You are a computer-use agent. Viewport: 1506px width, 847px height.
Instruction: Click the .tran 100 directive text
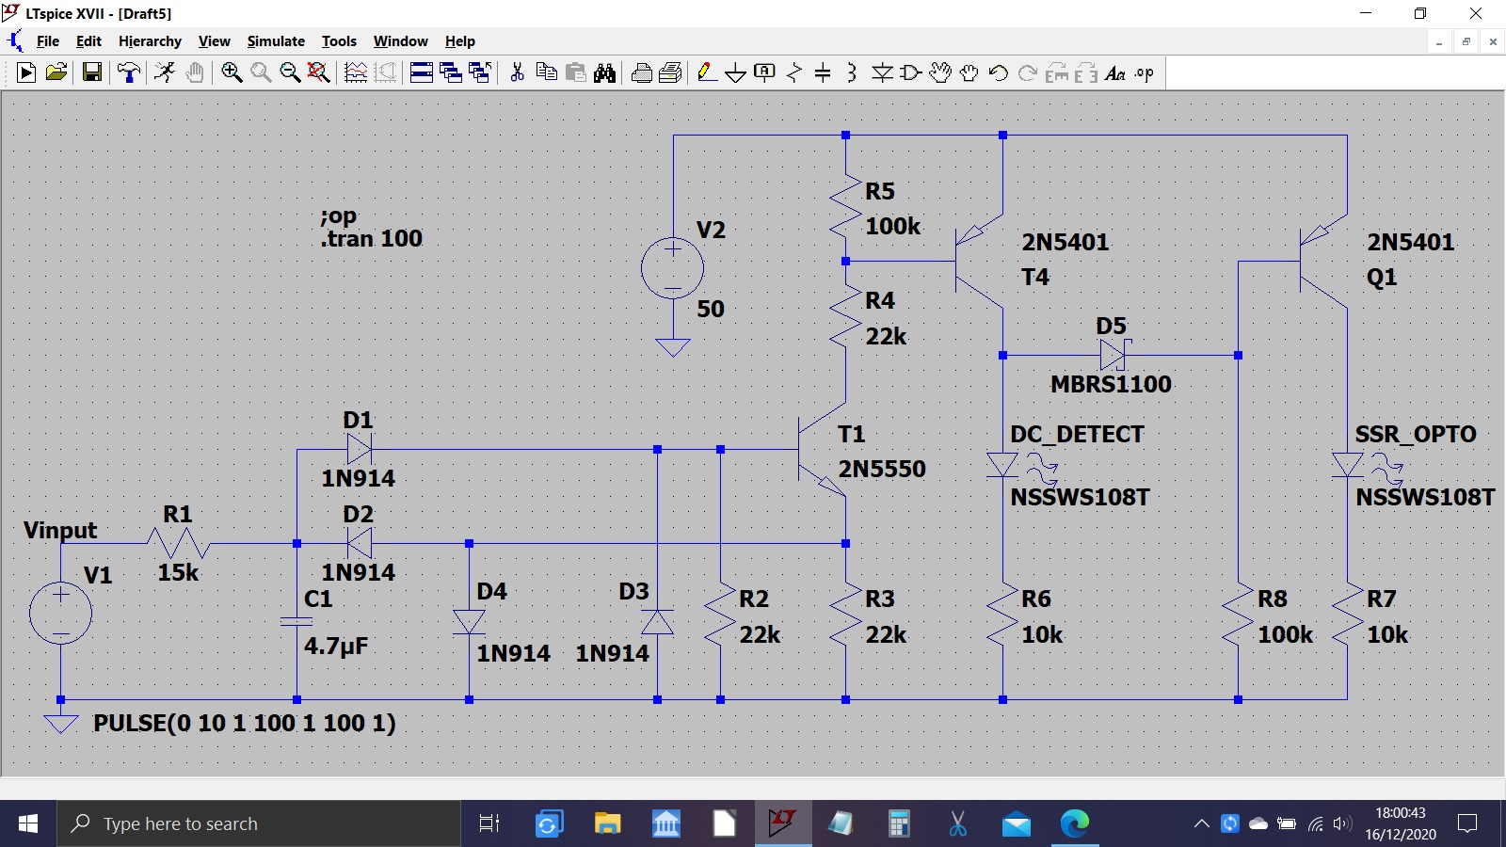pos(372,238)
